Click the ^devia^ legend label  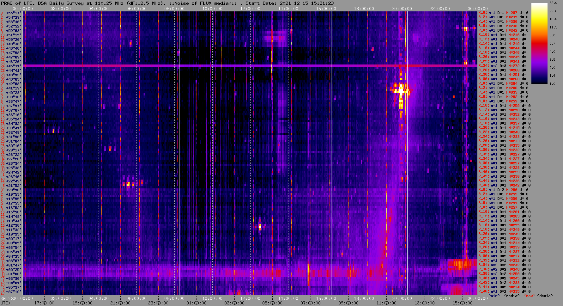[545, 296]
